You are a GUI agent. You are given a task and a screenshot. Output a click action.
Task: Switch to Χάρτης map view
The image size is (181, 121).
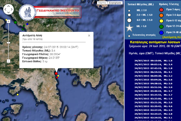pyautogui.click(x=102, y=3)
